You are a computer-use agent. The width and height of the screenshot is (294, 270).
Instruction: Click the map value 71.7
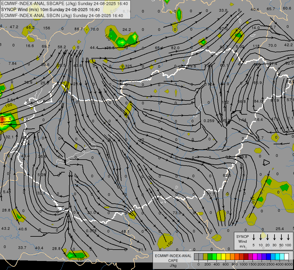point(259,138)
